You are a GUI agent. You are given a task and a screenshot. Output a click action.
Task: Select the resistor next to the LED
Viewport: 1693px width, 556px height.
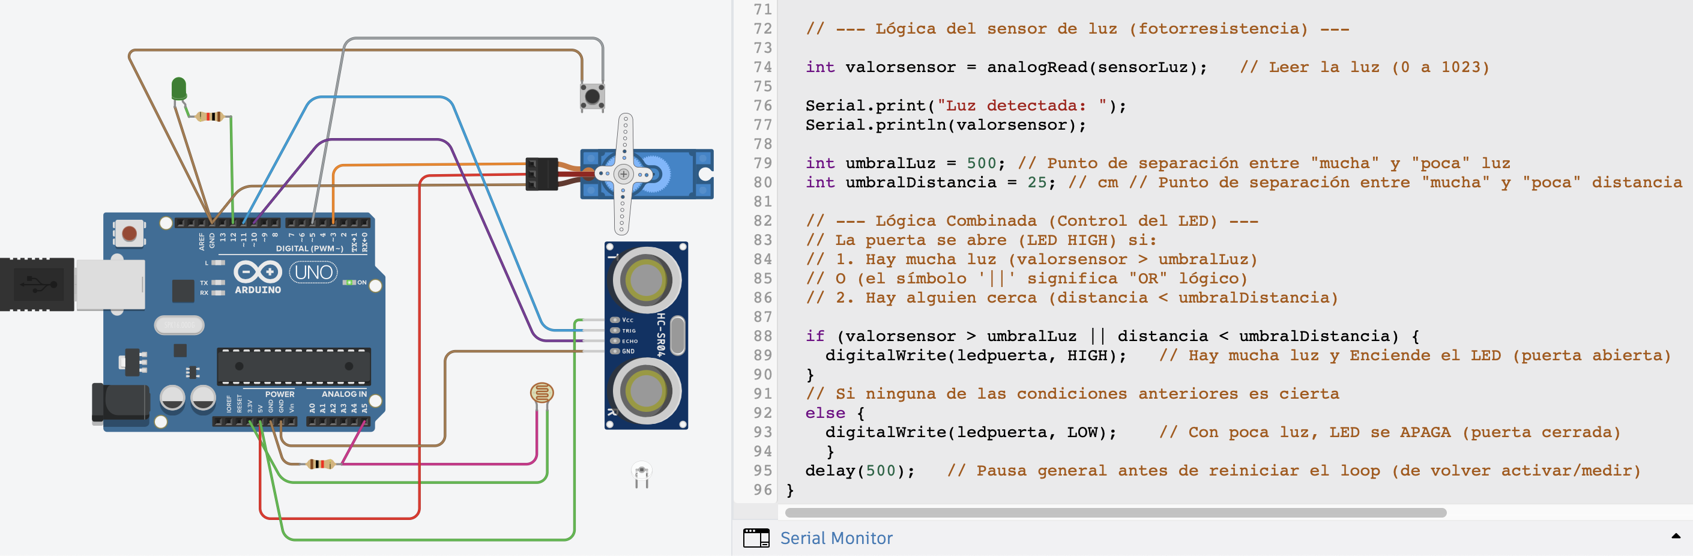pos(210,117)
